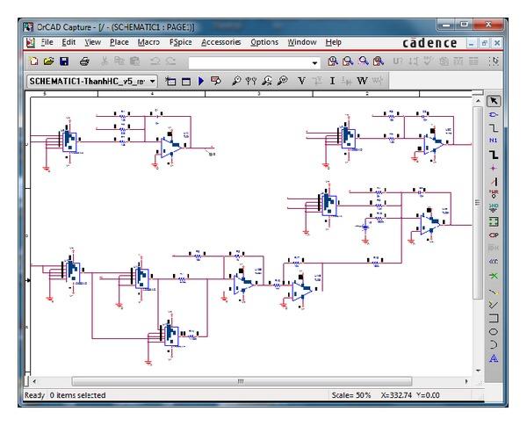Screen dimensions: 527x426
Task: Click the Open file icon
Action: pos(48,62)
